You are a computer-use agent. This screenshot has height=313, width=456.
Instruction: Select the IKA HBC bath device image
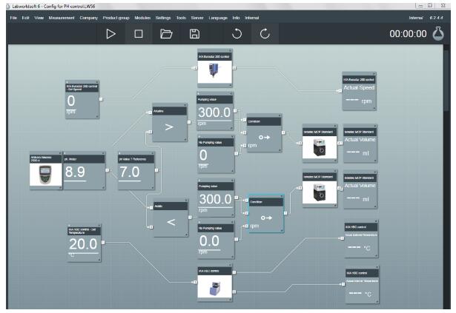point(215,286)
